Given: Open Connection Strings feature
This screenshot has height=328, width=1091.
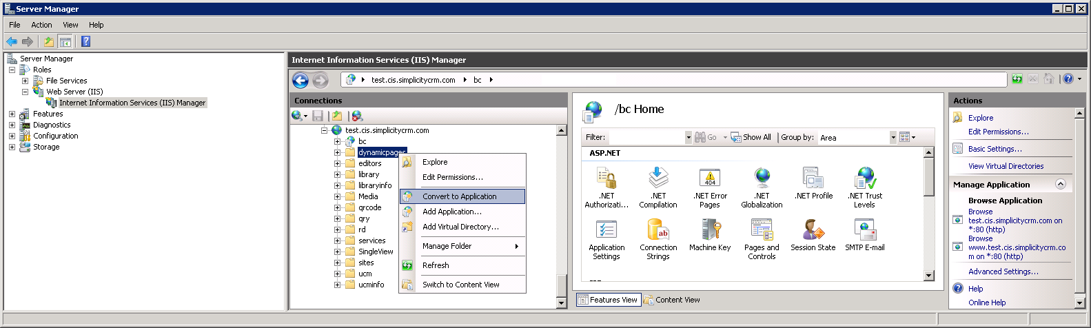Looking at the screenshot, I should point(658,239).
